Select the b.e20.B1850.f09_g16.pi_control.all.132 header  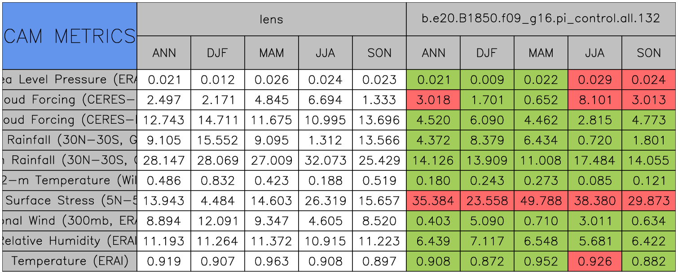[541, 19]
